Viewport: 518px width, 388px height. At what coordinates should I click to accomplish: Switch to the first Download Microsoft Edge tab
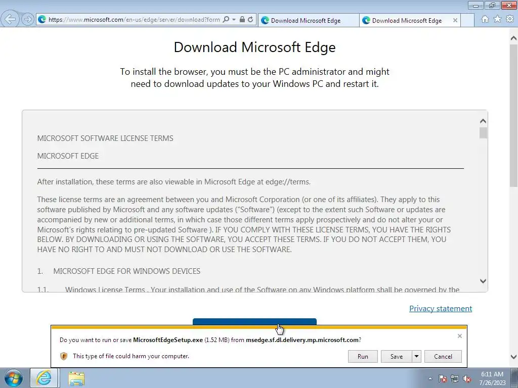(x=308, y=20)
